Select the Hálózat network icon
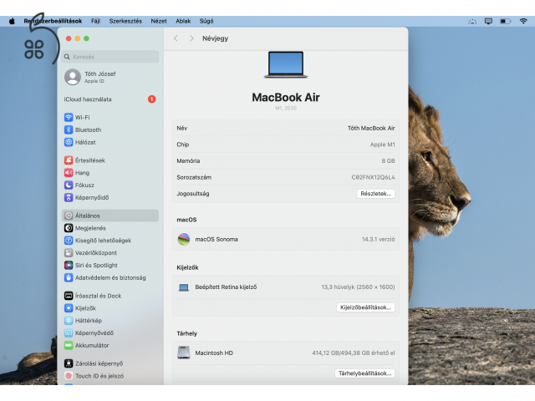This screenshot has height=401, width=535. [x=69, y=142]
